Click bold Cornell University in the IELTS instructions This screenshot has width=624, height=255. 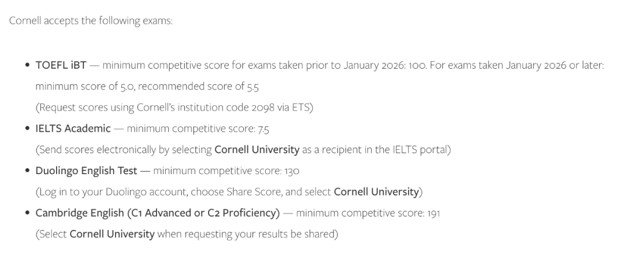point(257,150)
